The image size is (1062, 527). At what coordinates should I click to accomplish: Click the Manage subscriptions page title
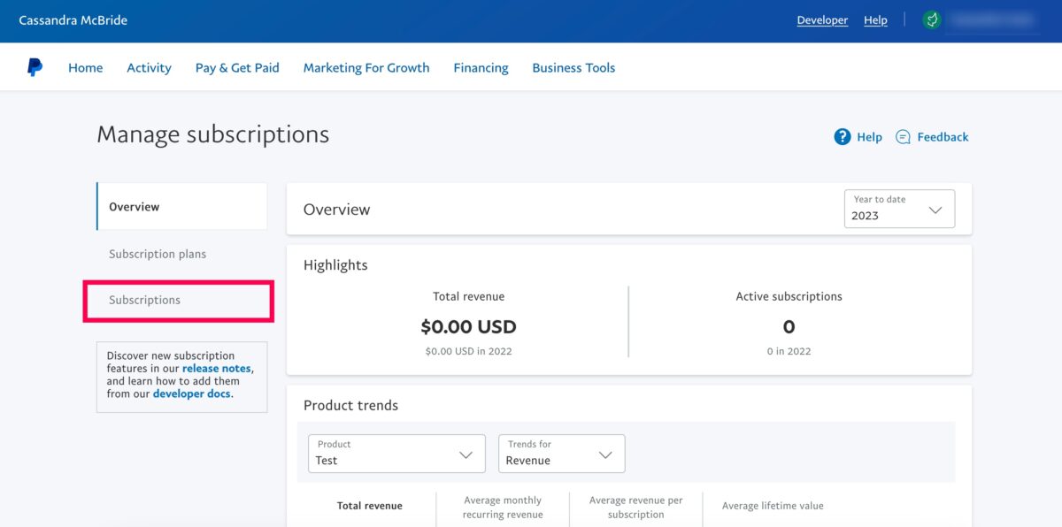pyautogui.click(x=212, y=134)
